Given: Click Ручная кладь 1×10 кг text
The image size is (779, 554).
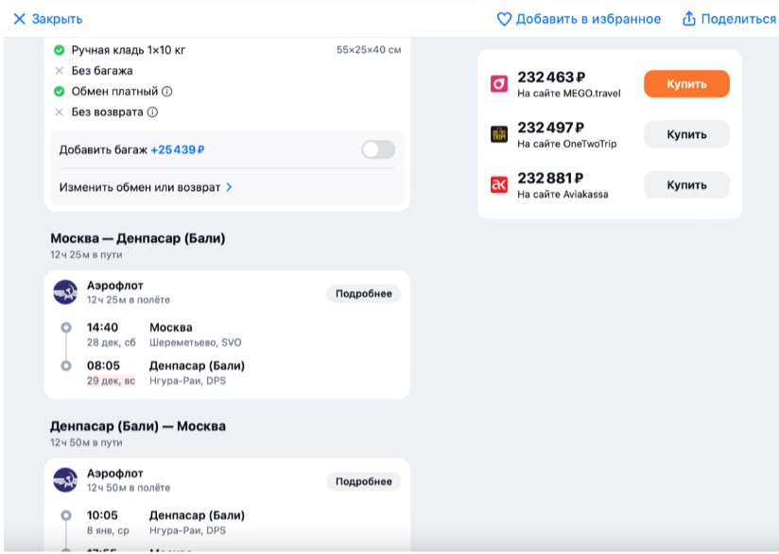Looking at the screenshot, I should [129, 50].
